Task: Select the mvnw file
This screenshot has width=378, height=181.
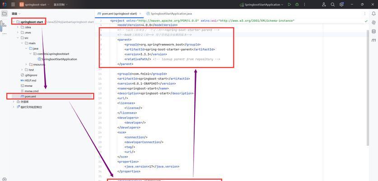Action: pos(27,86)
